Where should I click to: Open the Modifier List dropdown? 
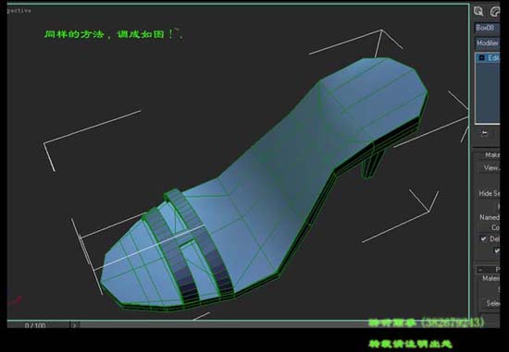coord(487,42)
